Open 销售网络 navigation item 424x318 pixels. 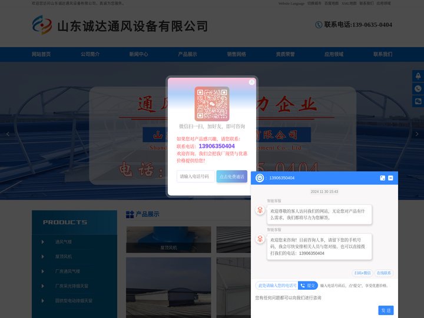tap(236, 54)
